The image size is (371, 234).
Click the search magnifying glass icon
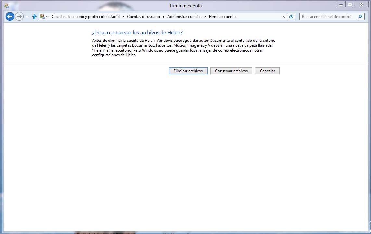[x=360, y=17]
